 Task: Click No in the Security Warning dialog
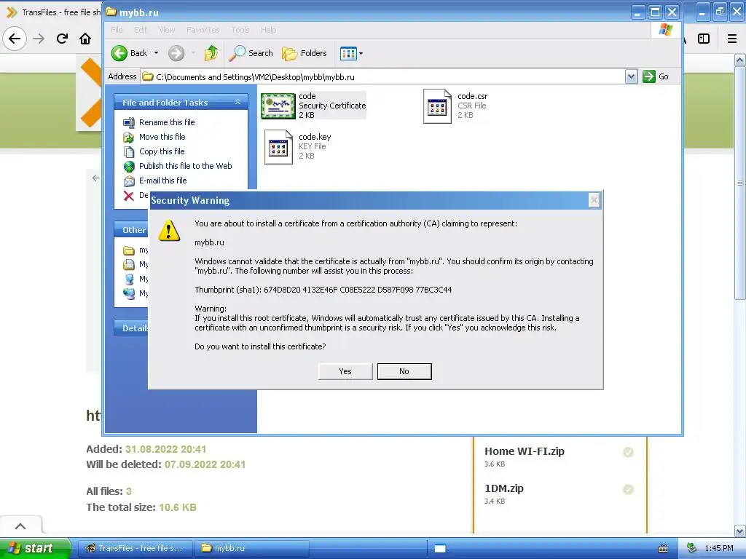pos(404,371)
